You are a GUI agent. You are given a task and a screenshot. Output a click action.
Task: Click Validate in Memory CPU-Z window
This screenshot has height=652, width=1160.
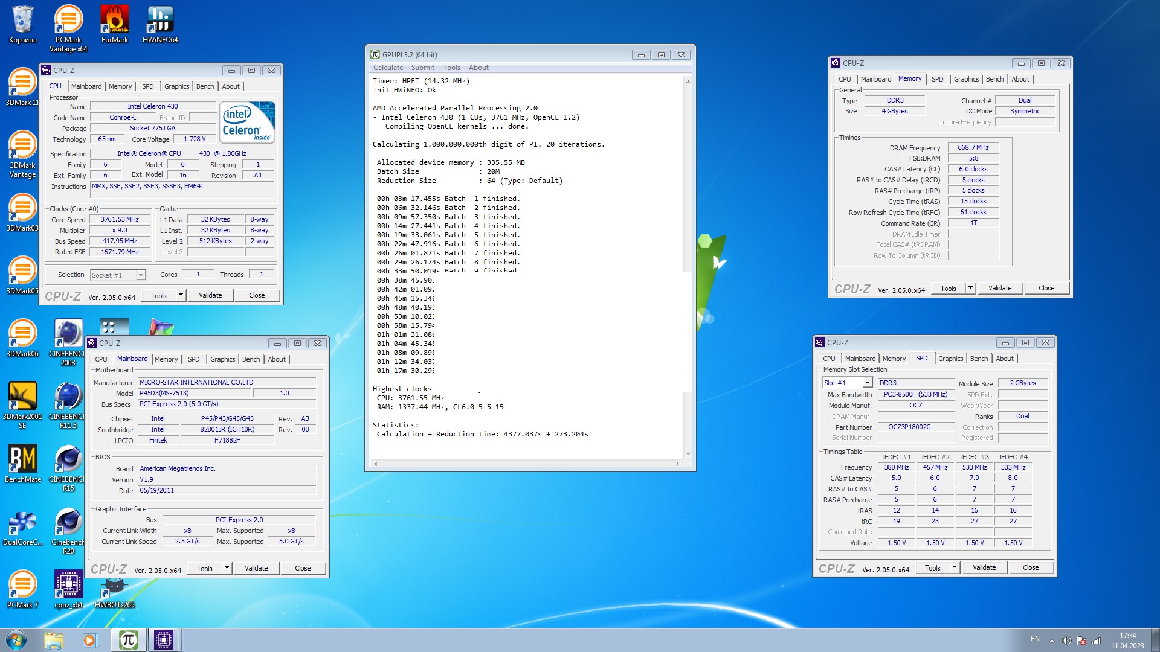[1000, 288]
